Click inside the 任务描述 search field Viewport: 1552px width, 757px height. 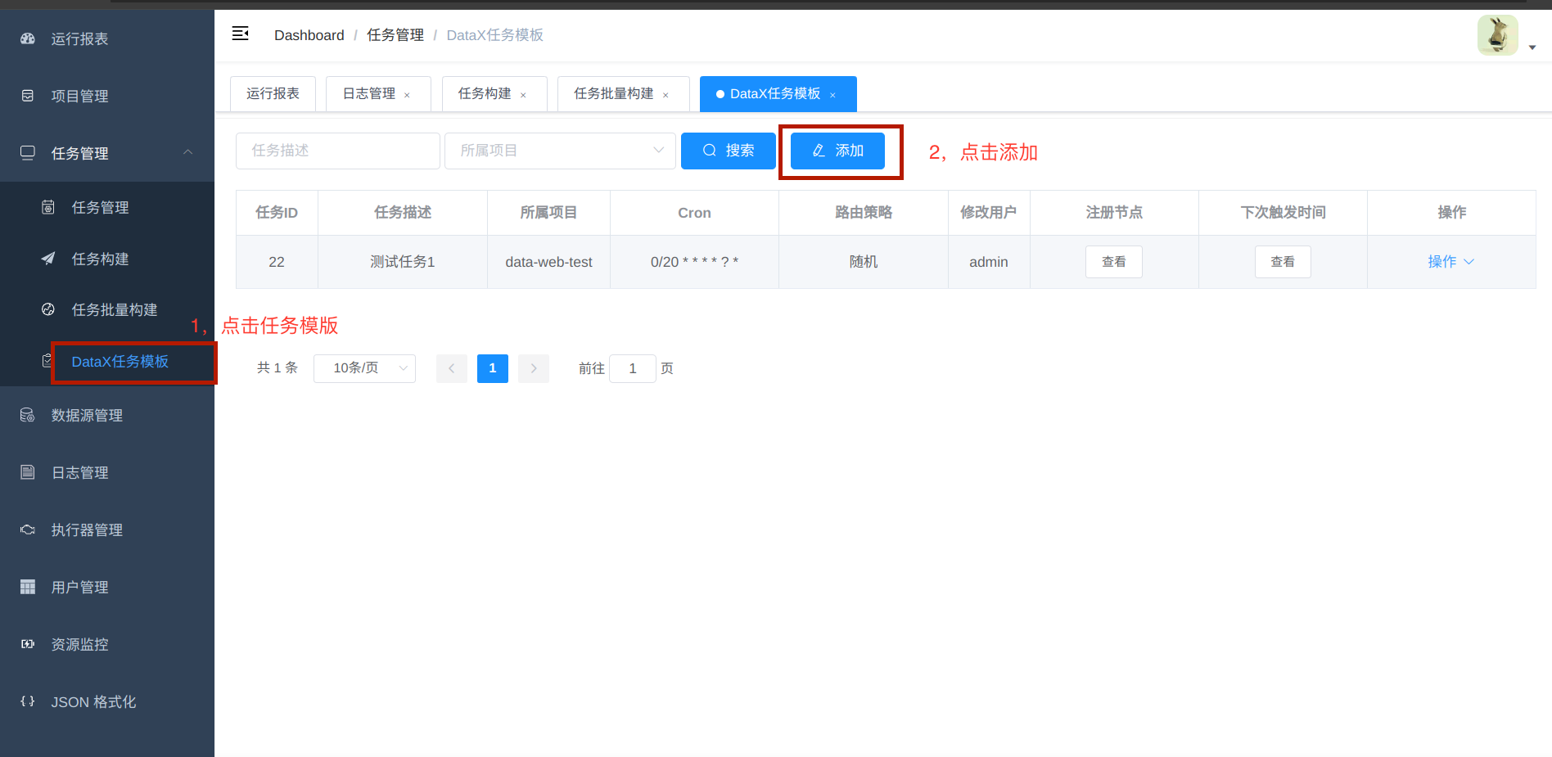click(x=337, y=151)
